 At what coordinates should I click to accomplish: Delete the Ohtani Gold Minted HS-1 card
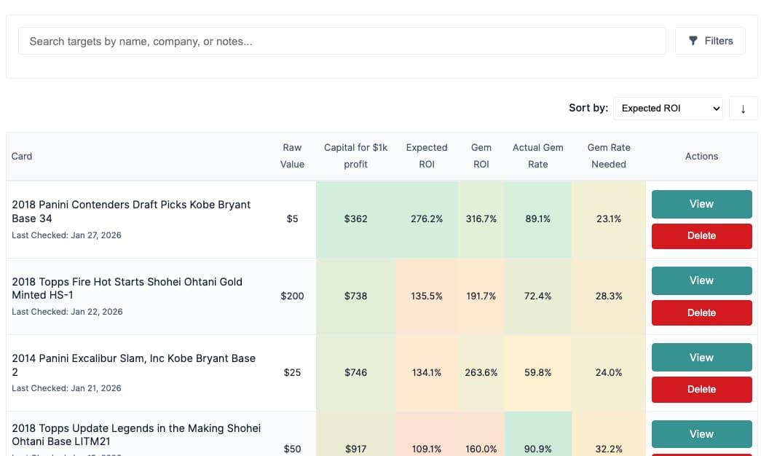[x=701, y=312]
